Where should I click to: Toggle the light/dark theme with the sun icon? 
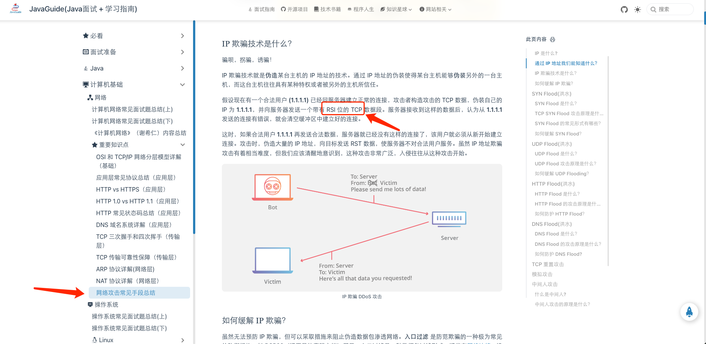point(638,10)
